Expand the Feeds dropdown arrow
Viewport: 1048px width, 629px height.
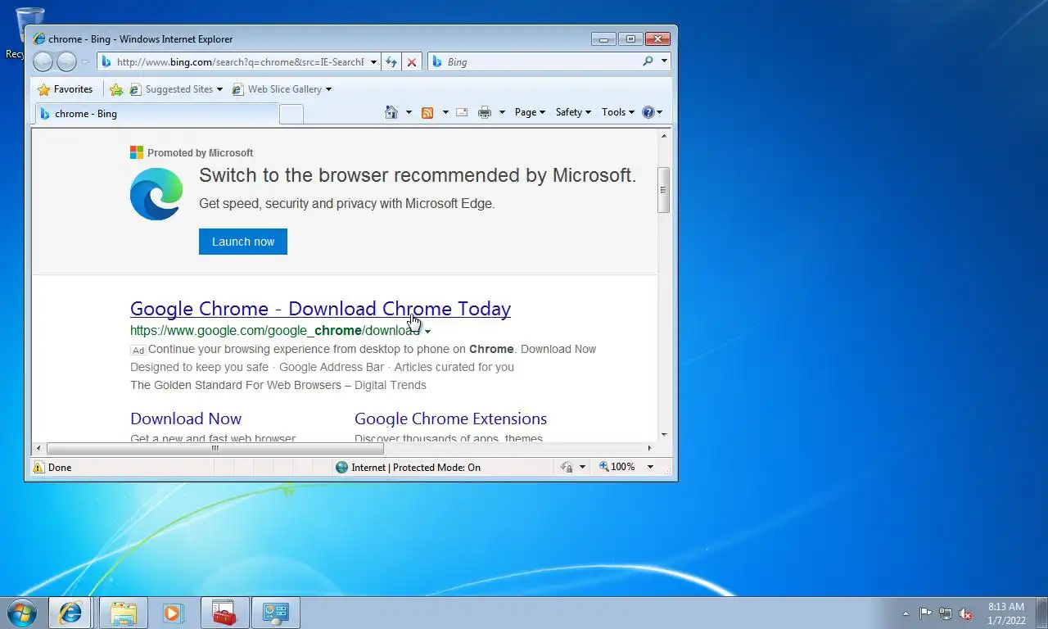coord(445,112)
